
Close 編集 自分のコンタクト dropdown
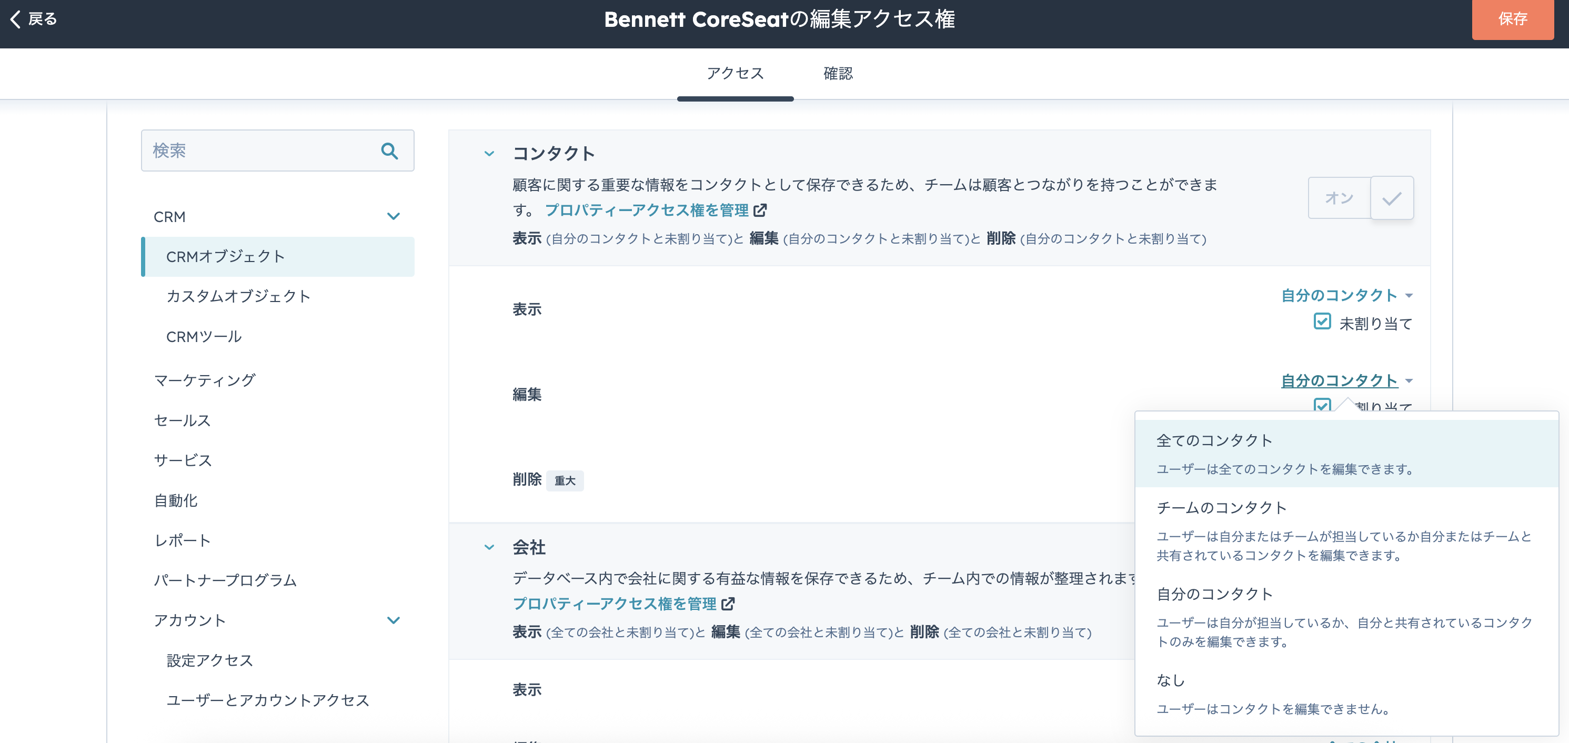pos(1346,380)
